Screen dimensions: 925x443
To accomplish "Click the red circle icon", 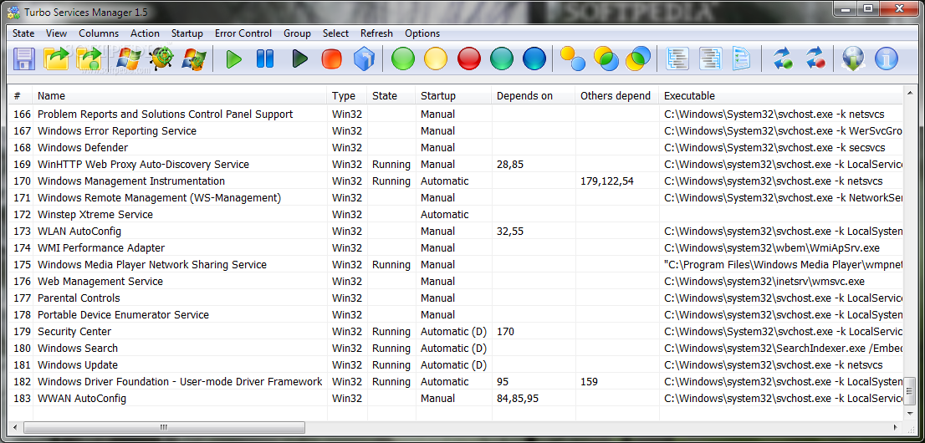I will click(469, 59).
